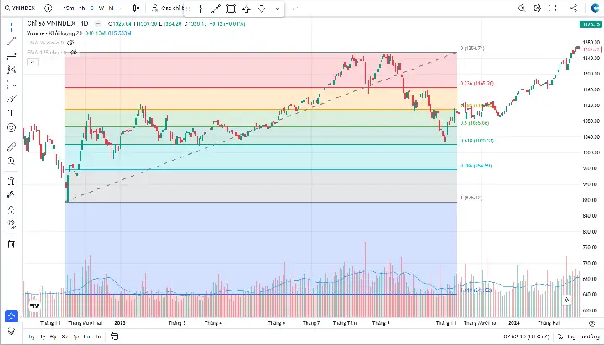Pick the rectangle shape in floating toolbar
The width and height of the screenshot is (604, 345).
(x=231, y=8)
